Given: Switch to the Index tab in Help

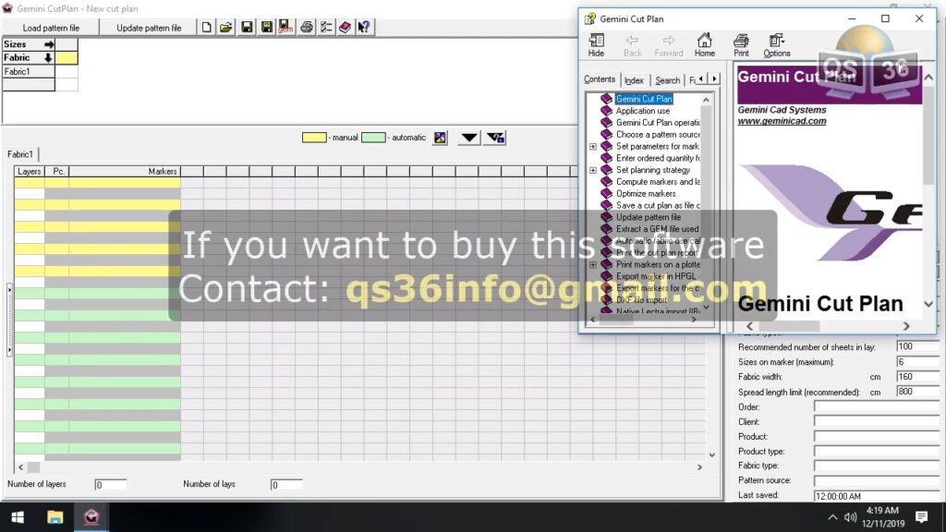Looking at the screenshot, I should [x=635, y=79].
